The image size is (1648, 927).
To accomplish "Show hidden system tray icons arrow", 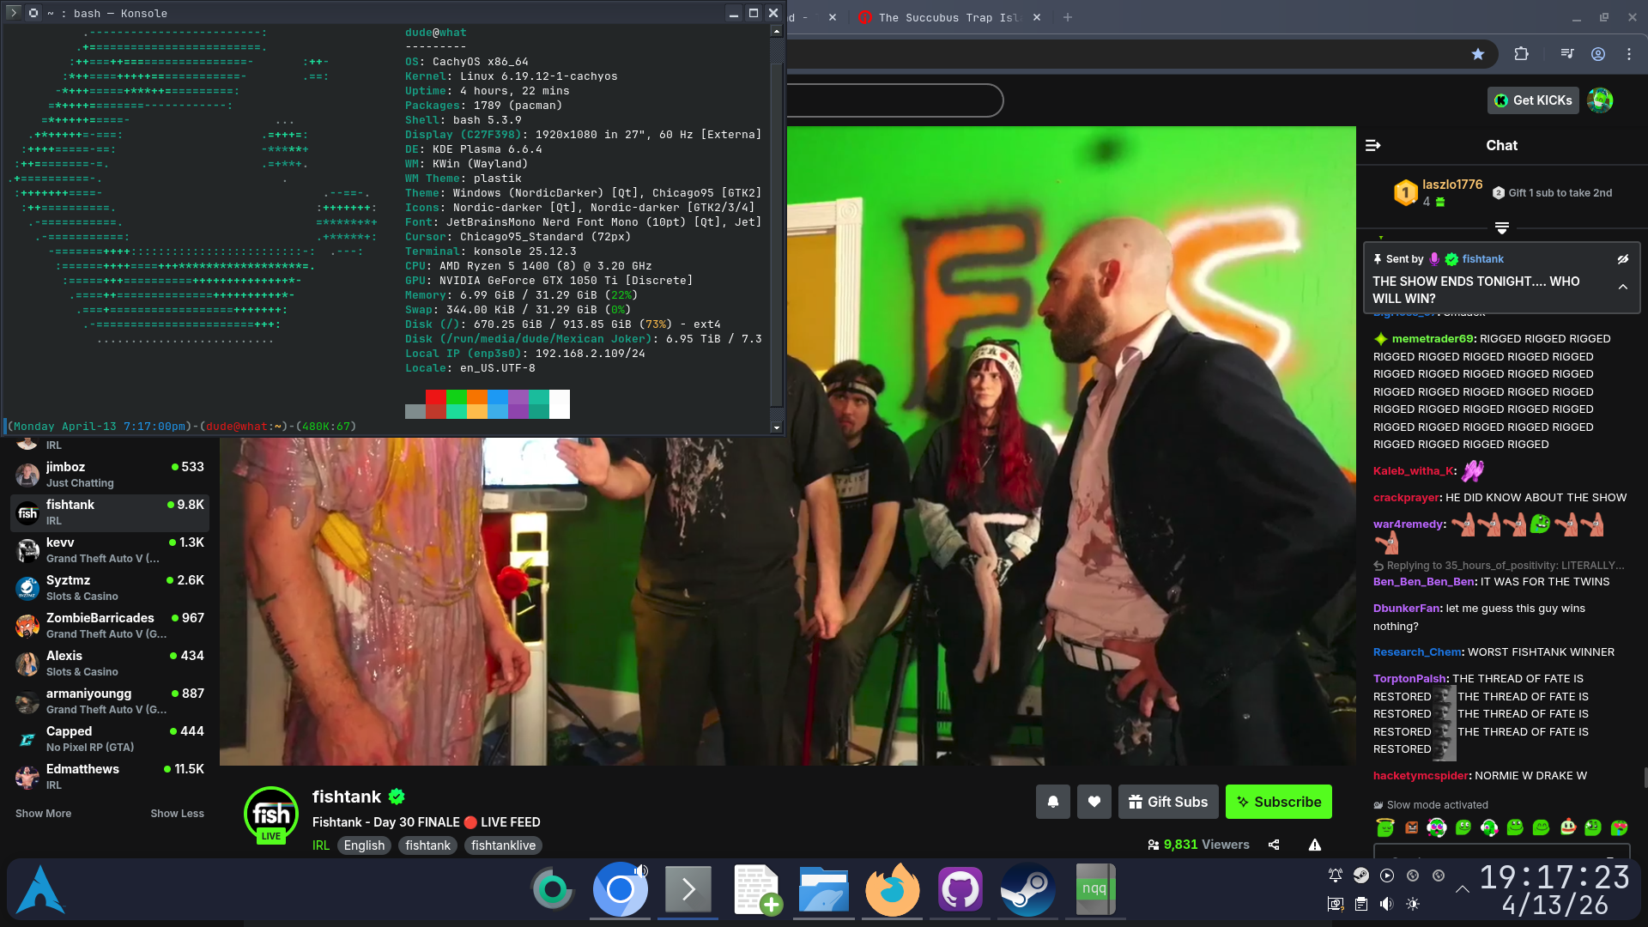I will point(1463,890).
